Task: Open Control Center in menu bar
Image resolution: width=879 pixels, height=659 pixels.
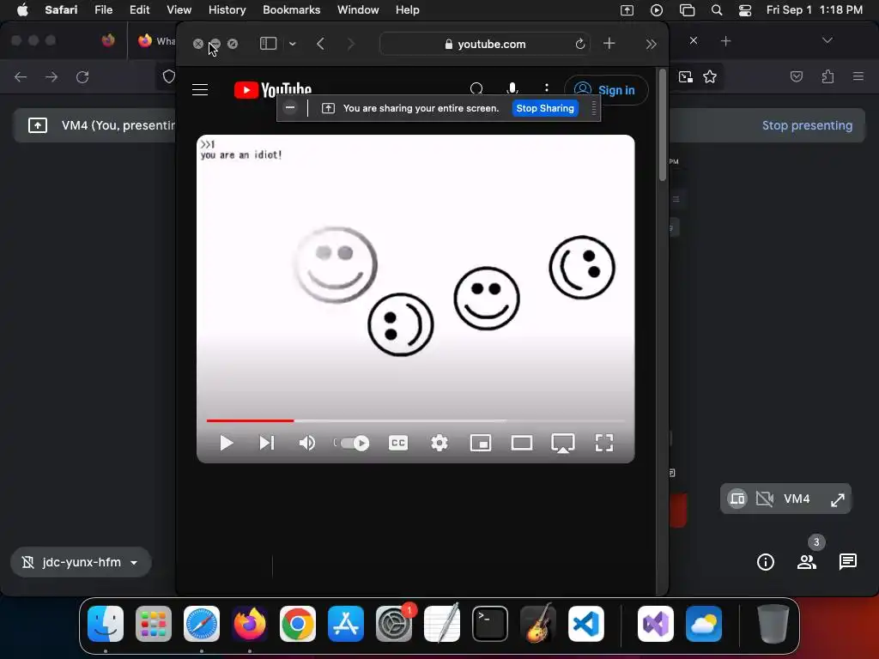Action: point(744,10)
